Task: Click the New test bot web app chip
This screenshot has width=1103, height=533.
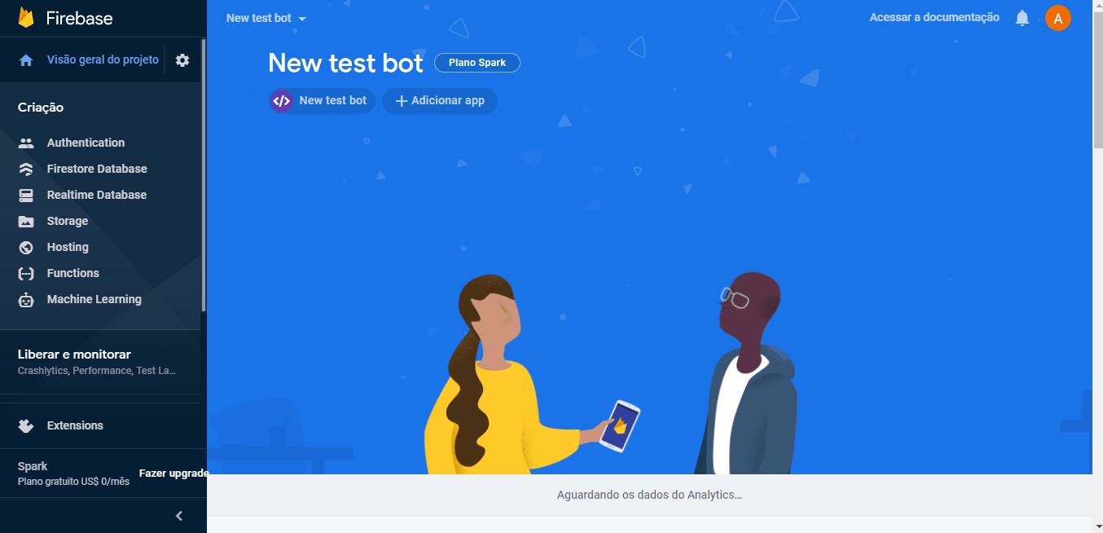Action: [323, 101]
